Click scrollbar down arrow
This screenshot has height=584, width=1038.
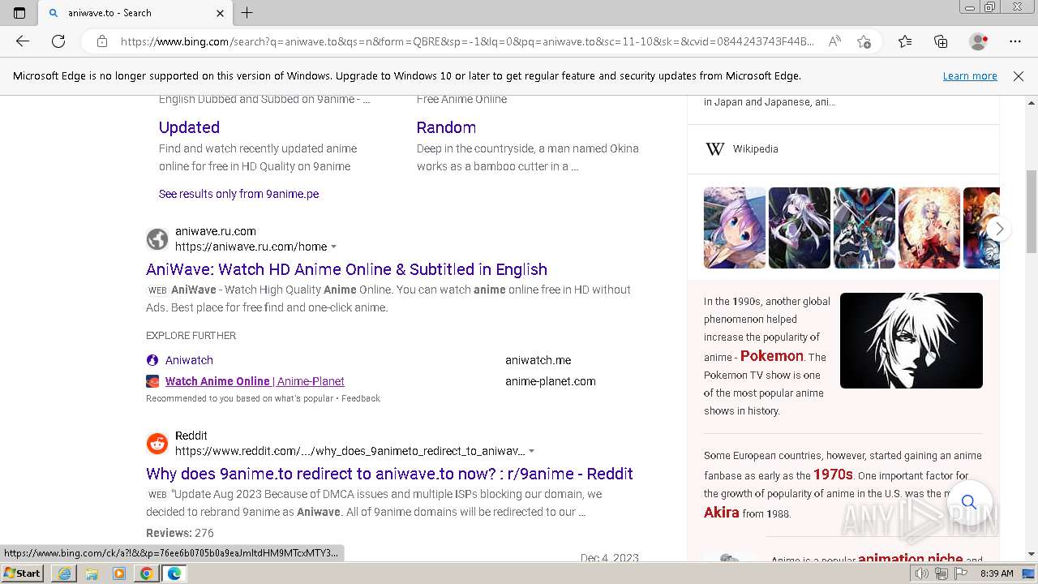(x=1032, y=554)
